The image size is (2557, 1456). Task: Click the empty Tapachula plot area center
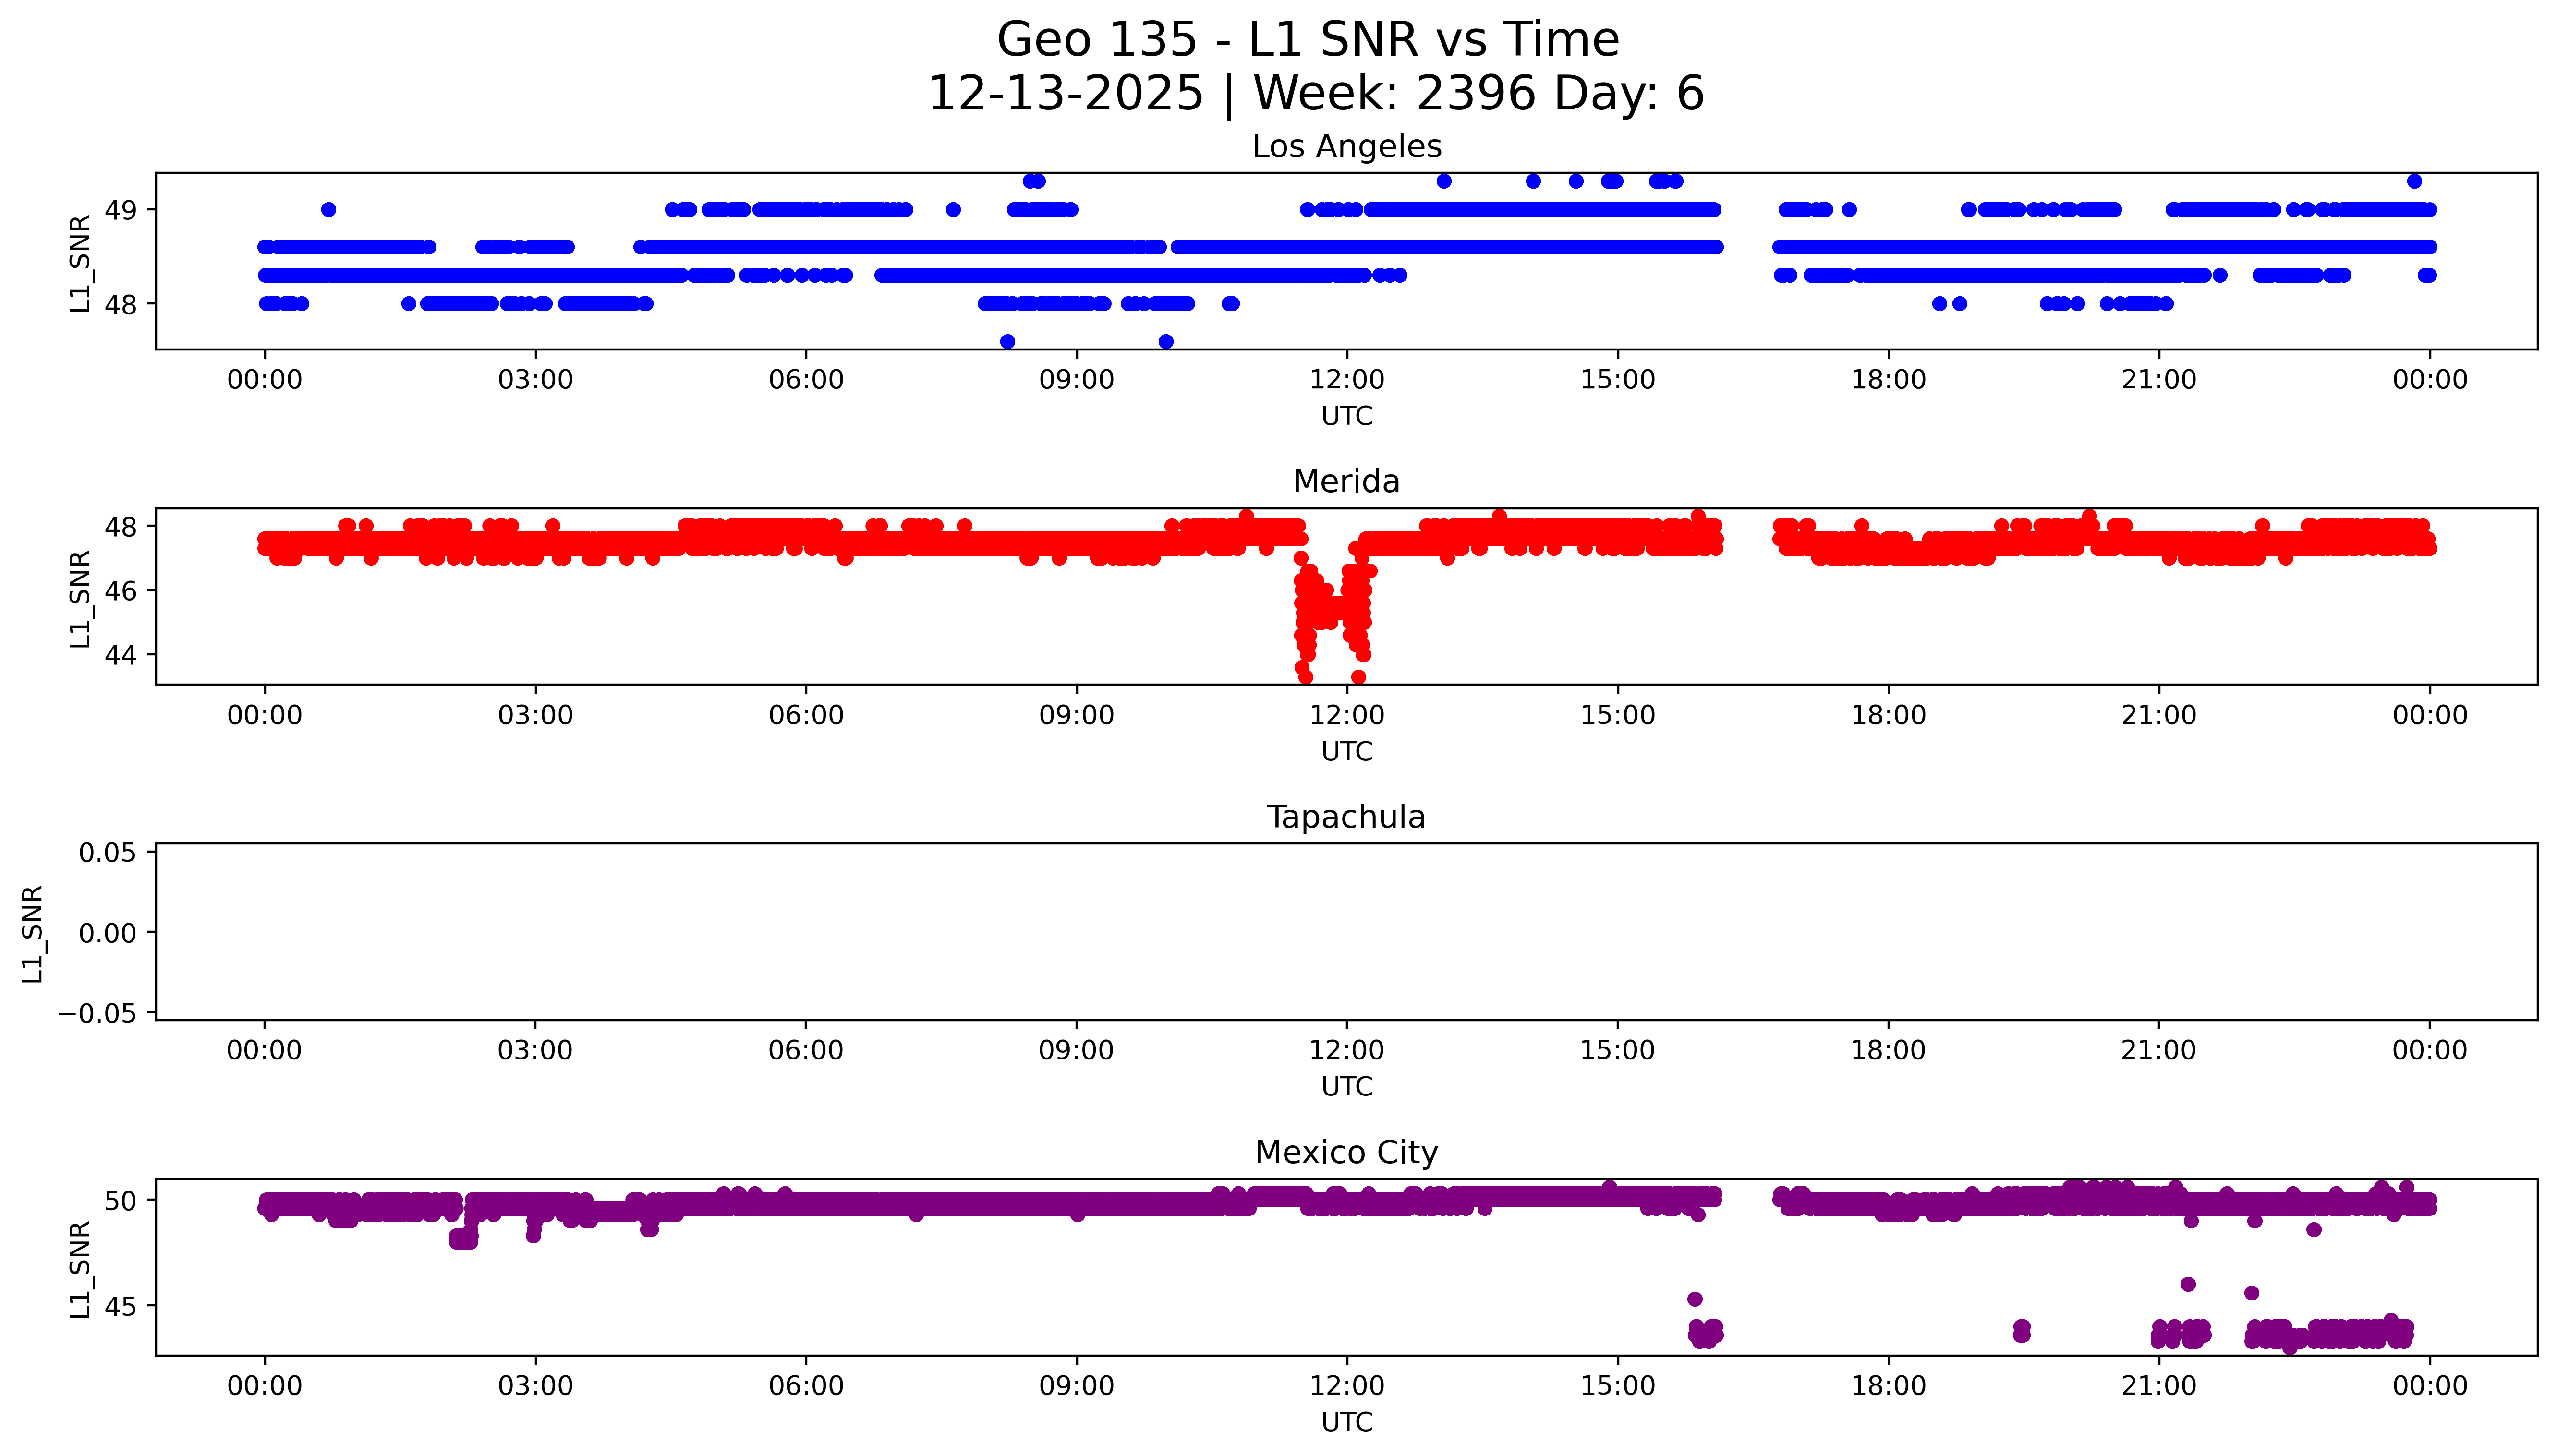(1346, 932)
